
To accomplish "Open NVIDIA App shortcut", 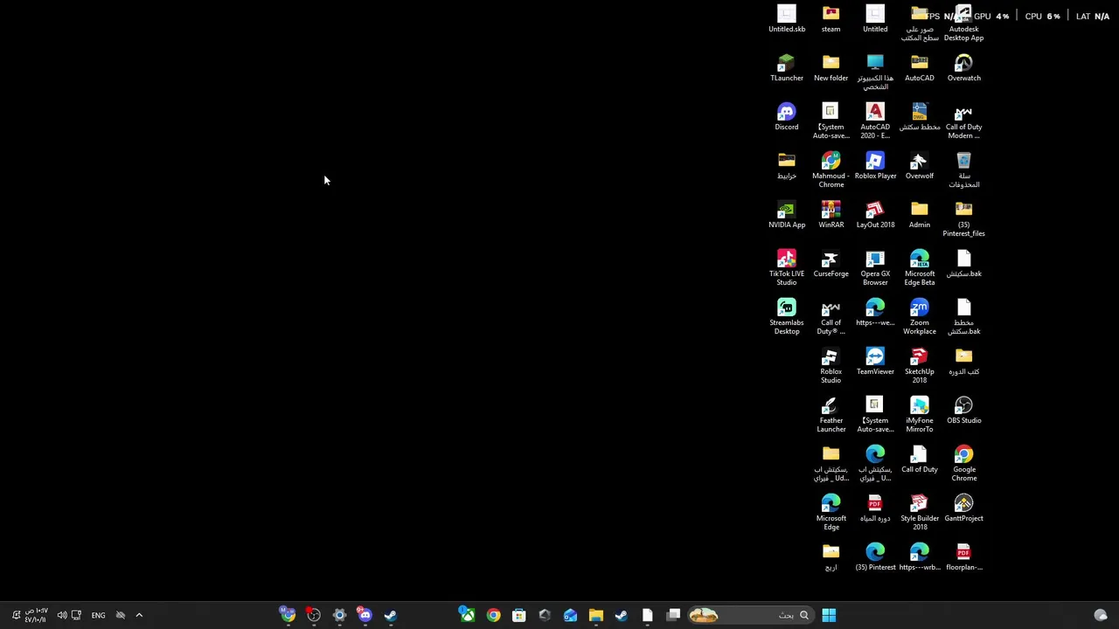I will [787, 215].
